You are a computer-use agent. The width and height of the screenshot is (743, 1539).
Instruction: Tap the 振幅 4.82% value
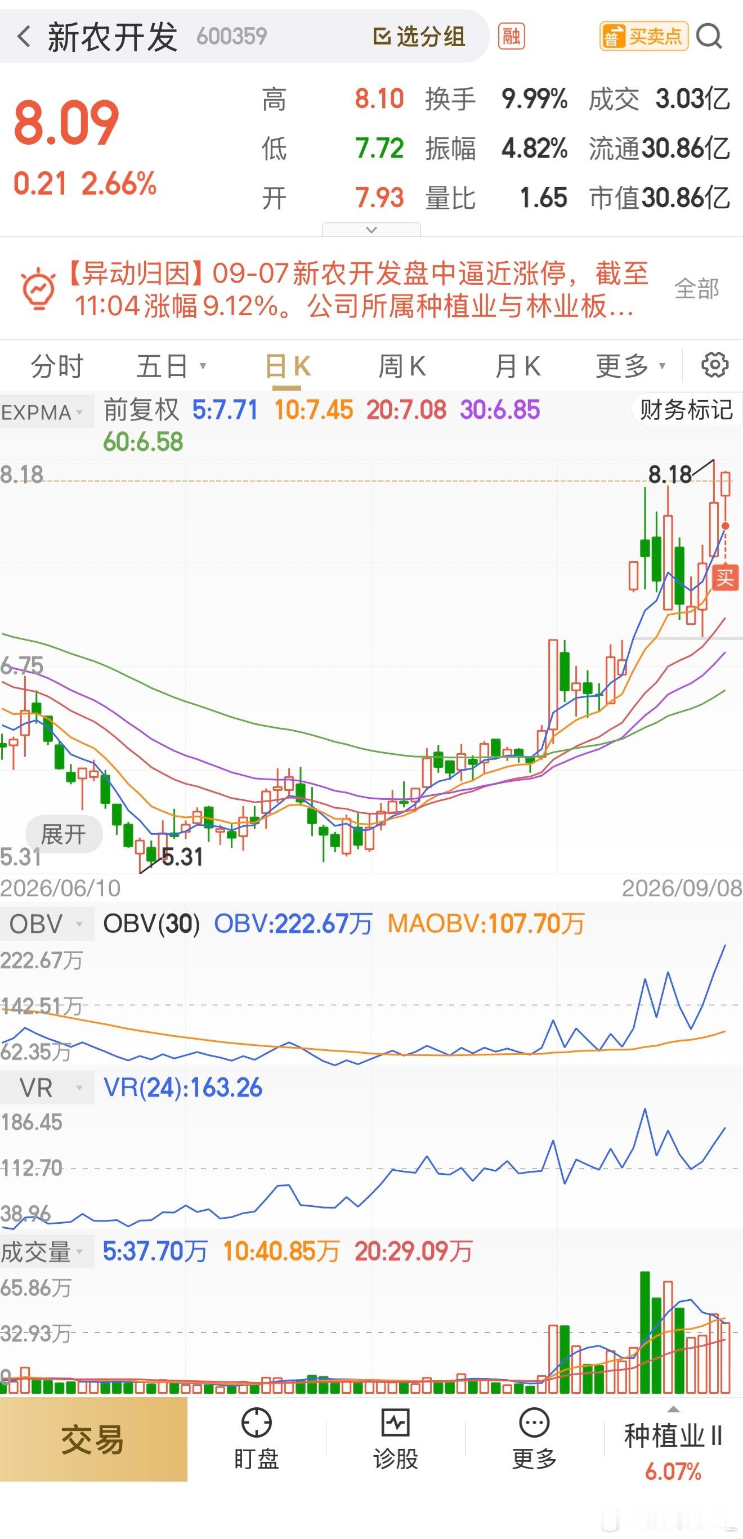pos(534,148)
